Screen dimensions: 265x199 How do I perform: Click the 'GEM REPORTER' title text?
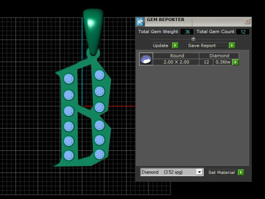pyautogui.click(x=166, y=19)
